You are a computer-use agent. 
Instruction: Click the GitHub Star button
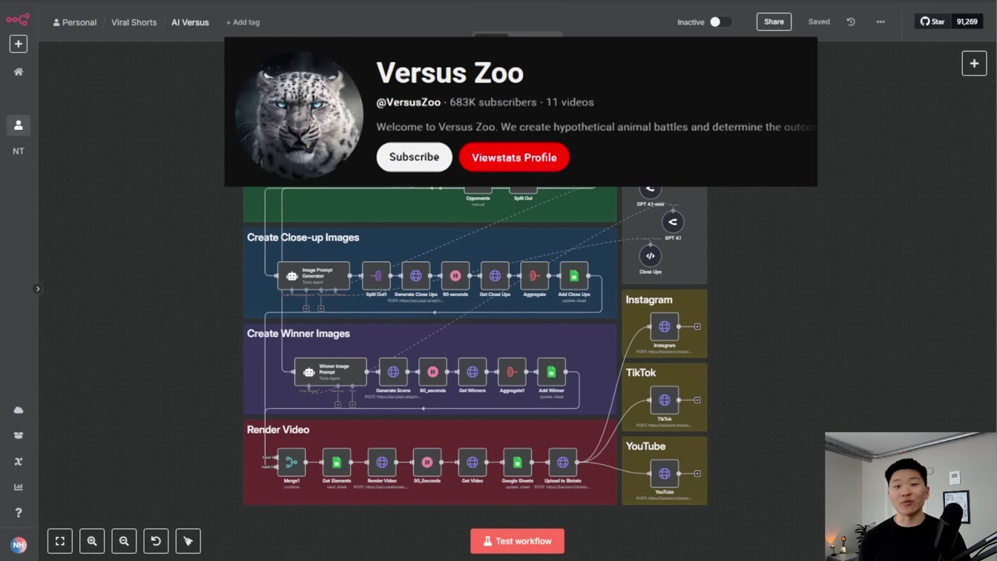click(x=933, y=22)
